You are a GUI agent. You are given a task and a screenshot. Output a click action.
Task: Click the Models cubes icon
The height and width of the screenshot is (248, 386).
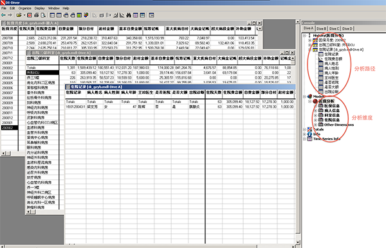pos(309,96)
